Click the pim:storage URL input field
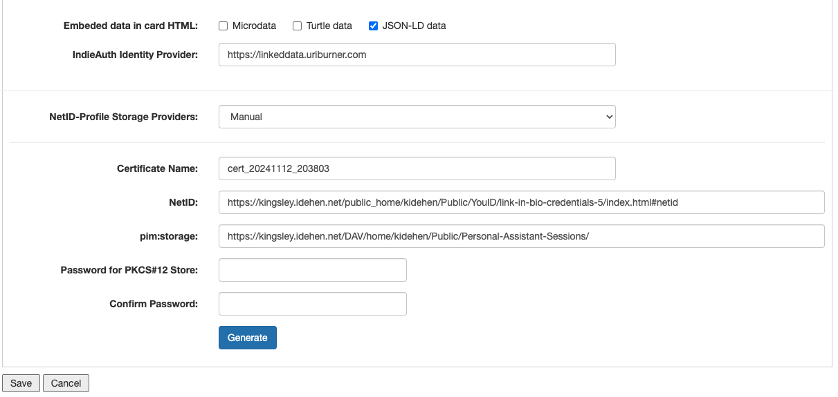The image size is (838, 397). (521, 236)
